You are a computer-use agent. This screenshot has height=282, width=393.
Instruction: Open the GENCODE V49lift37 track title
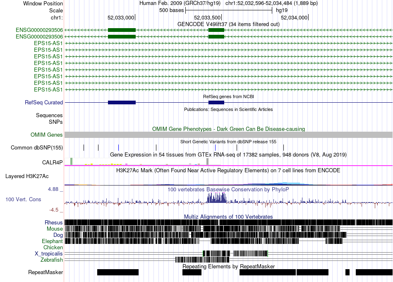tap(228, 24)
